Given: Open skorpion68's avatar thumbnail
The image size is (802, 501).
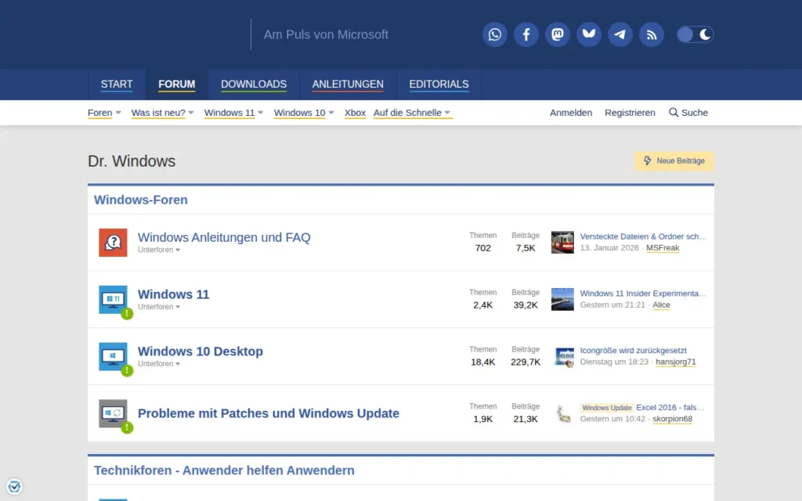Looking at the screenshot, I should (562, 413).
